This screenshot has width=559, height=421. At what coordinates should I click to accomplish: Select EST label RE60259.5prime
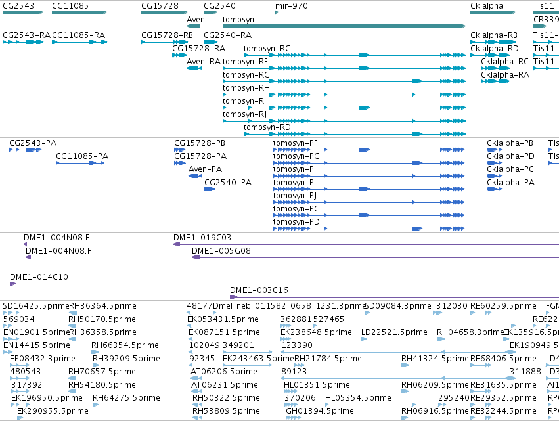pyautogui.click(x=503, y=306)
